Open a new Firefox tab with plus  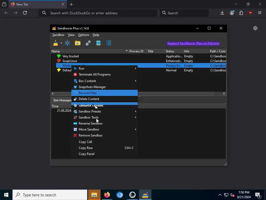pyautogui.click(x=71, y=4)
